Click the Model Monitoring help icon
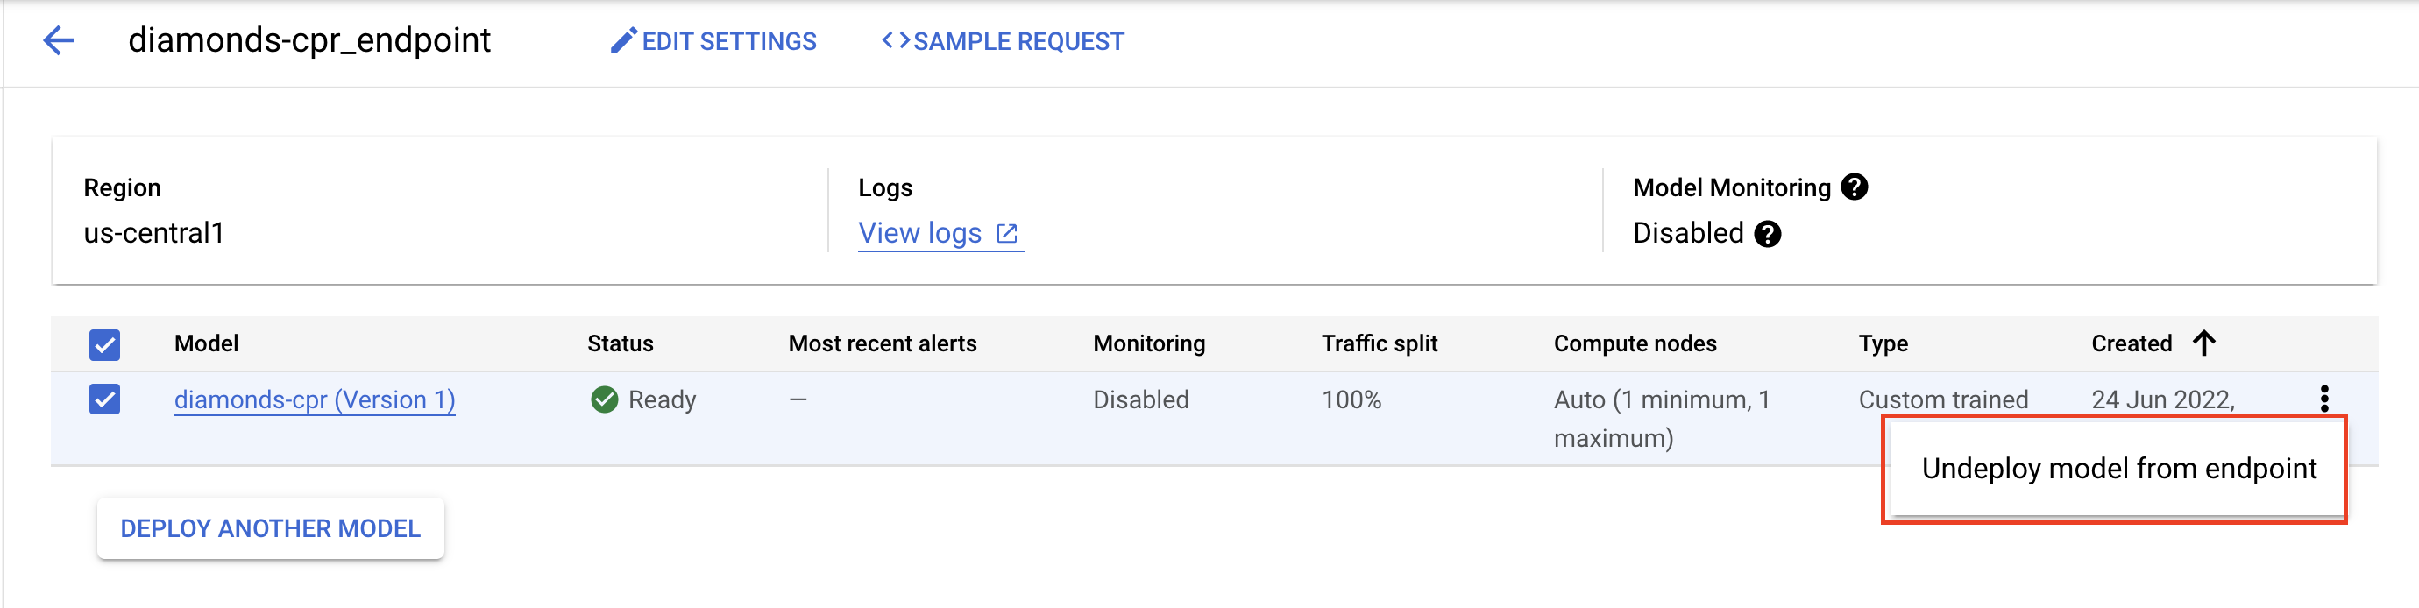Viewport: 2419px width, 608px height. coord(1854,187)
